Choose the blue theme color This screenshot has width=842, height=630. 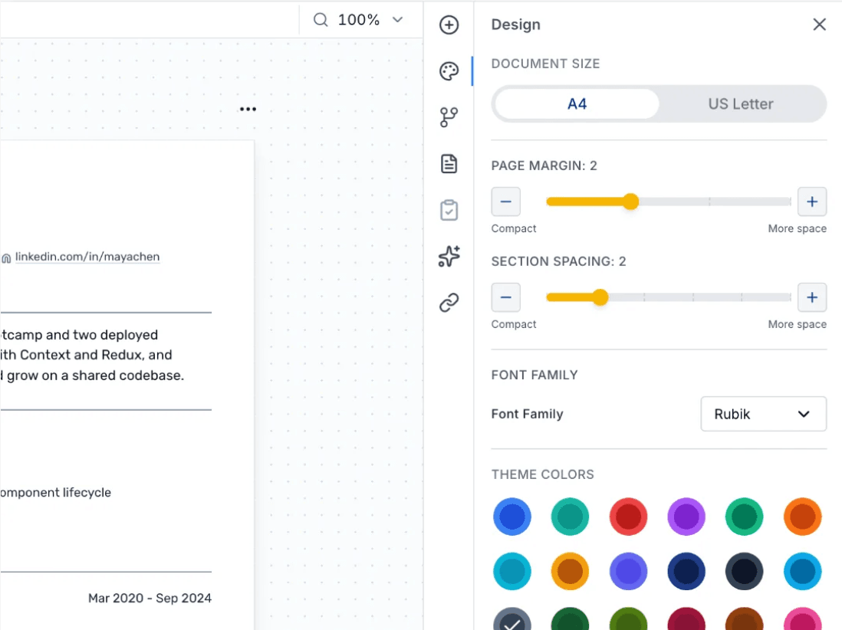pos(512,517)
